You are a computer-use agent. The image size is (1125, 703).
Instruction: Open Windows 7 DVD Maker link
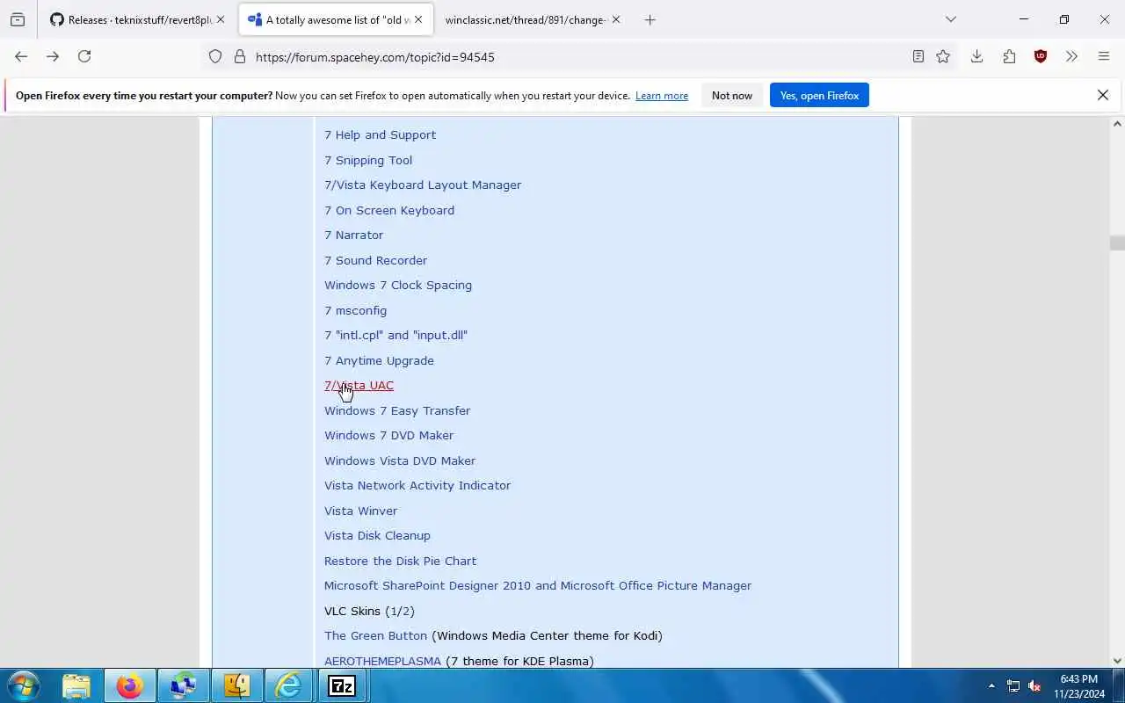(388, 435)
